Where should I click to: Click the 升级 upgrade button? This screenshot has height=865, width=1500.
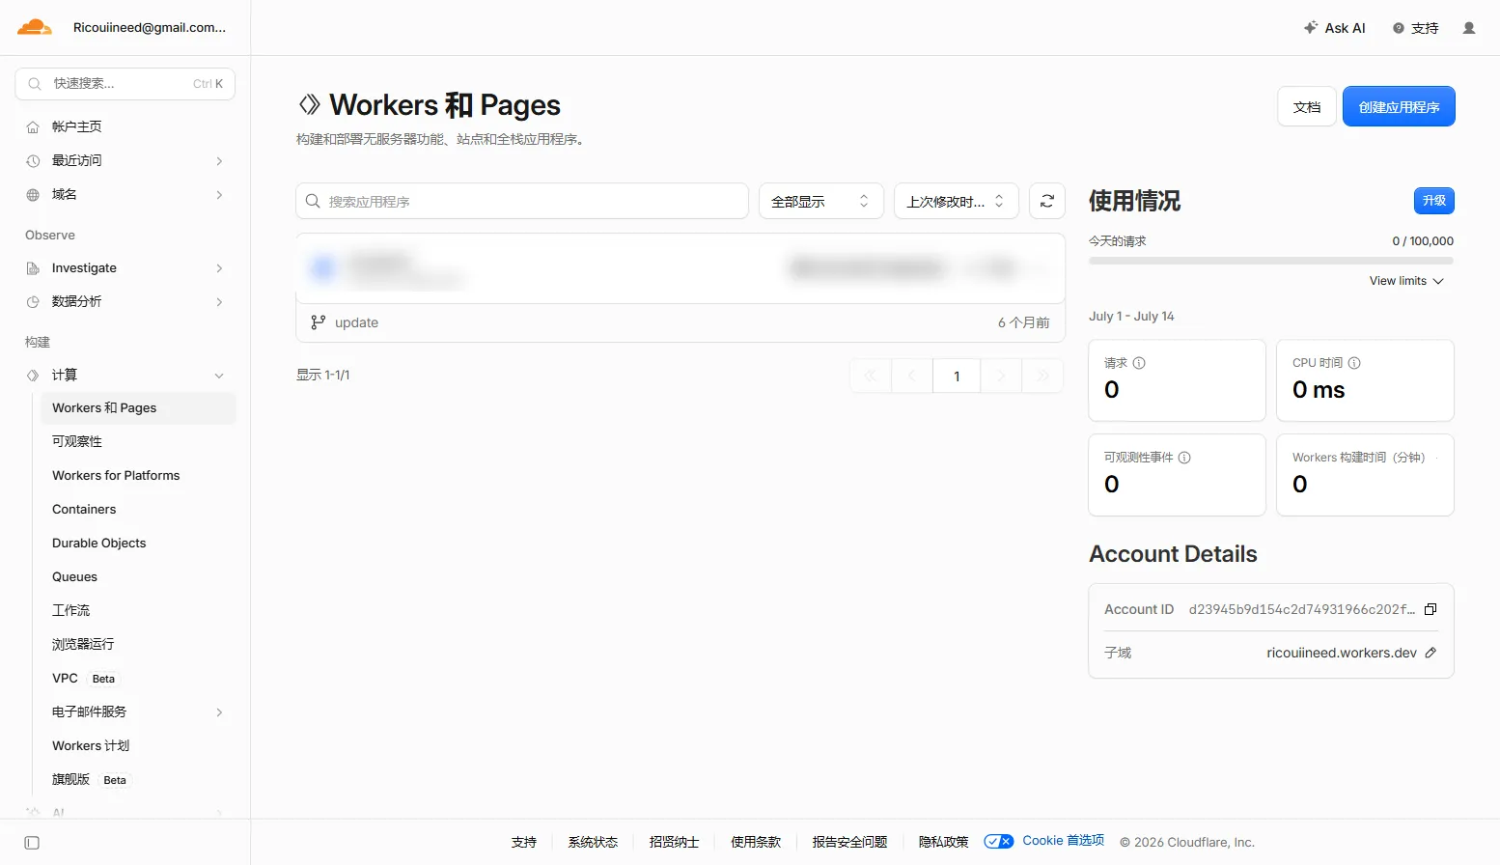pos(1434,201)
